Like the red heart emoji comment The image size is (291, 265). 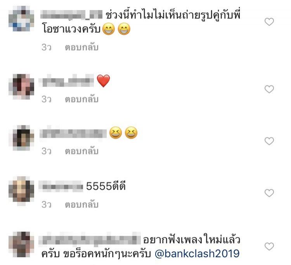coord(269,89)
